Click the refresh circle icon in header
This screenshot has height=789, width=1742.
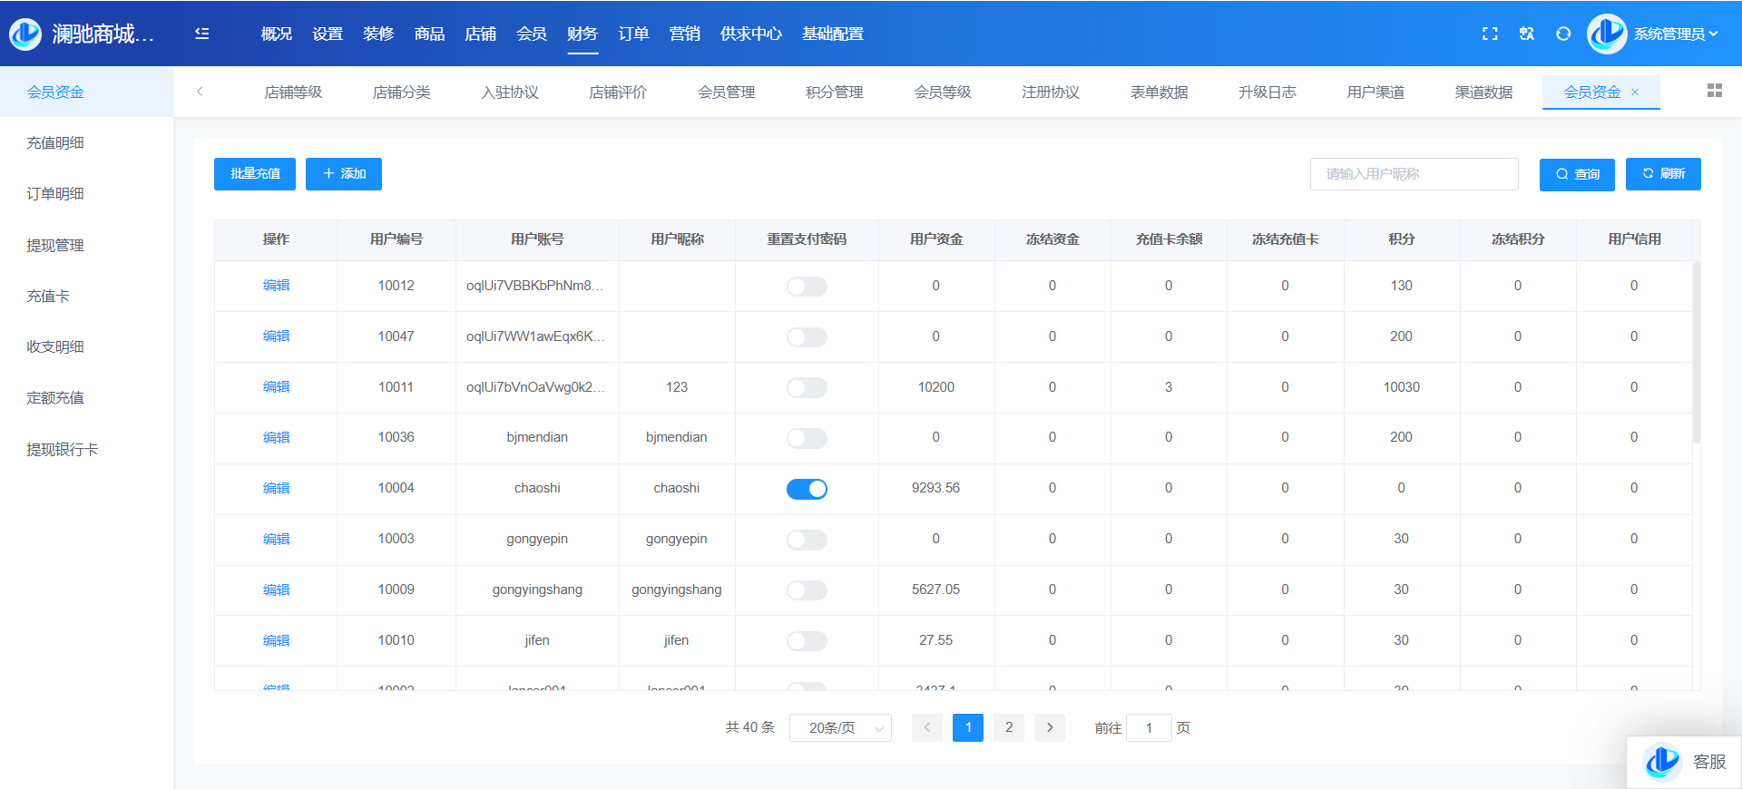(1563, 34)
